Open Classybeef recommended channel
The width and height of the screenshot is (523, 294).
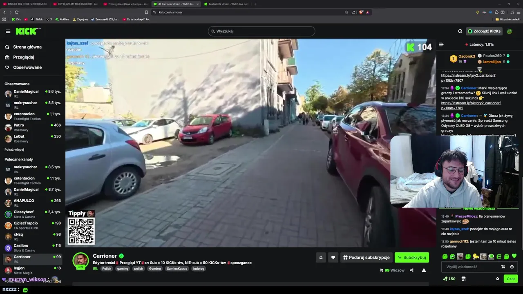click(x=33, y=214)
